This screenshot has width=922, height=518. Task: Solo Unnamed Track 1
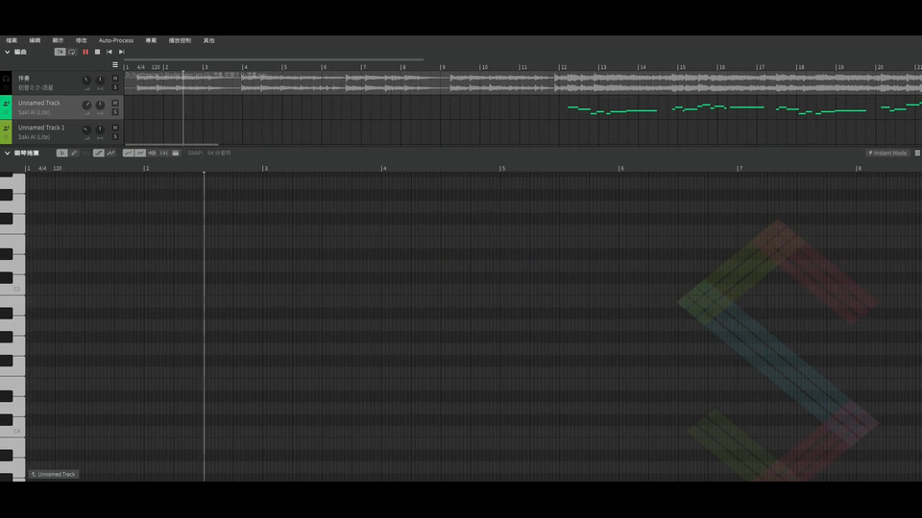[x=115, y=137]
